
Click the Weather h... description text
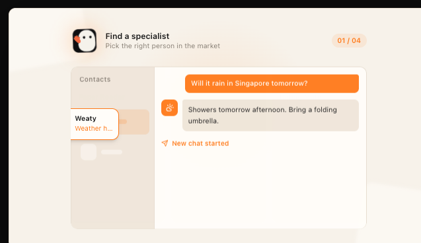94,129
